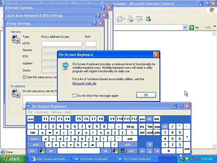Switch to microsoft.com taskbar button

(50, 159)
